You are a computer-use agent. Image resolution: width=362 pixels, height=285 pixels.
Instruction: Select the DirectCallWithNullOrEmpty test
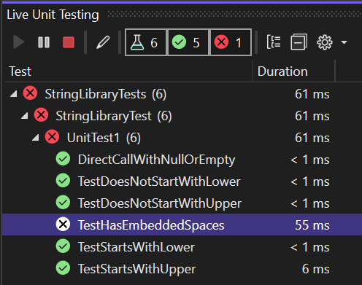(182, 160)
